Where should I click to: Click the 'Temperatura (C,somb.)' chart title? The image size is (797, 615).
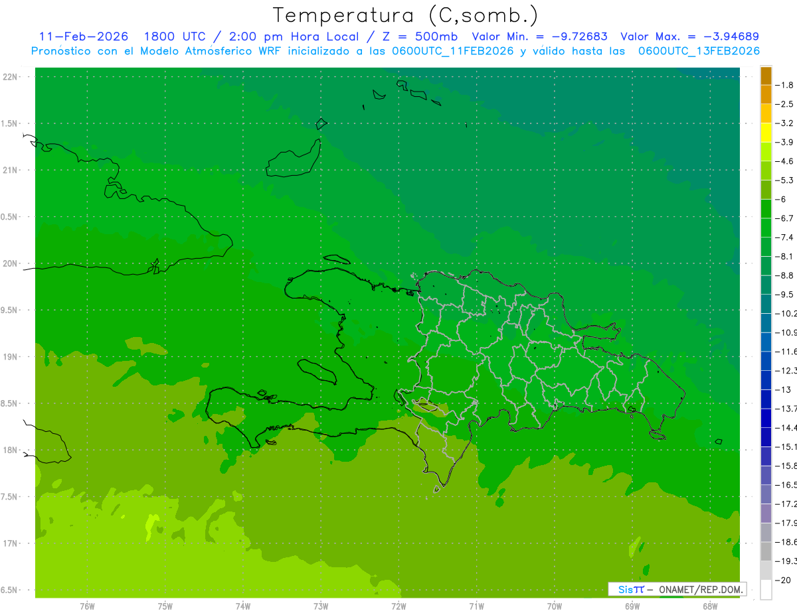406,15
